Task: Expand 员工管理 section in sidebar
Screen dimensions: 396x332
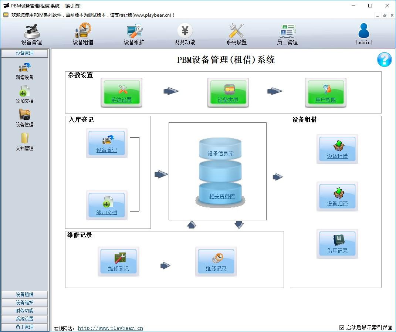Action: (x=24, y=327)
